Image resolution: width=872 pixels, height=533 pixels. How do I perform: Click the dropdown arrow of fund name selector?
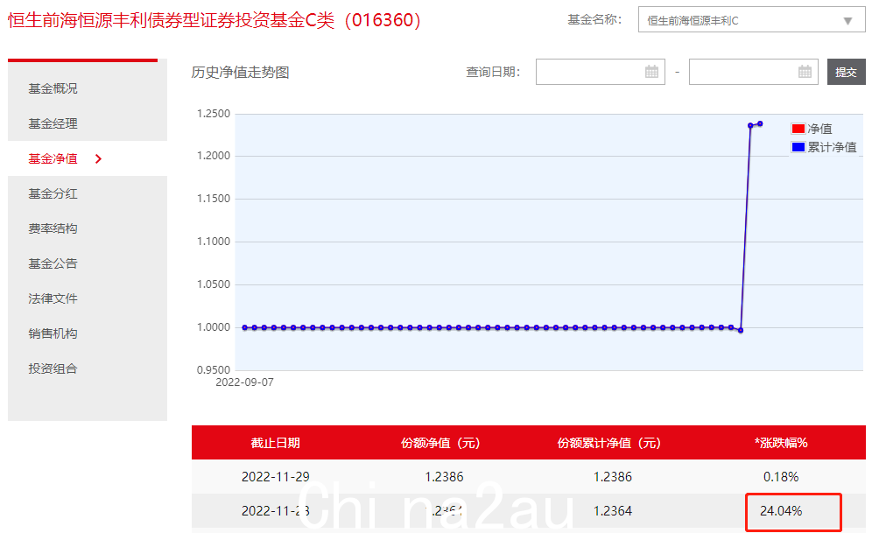click(x=847, y=21)
